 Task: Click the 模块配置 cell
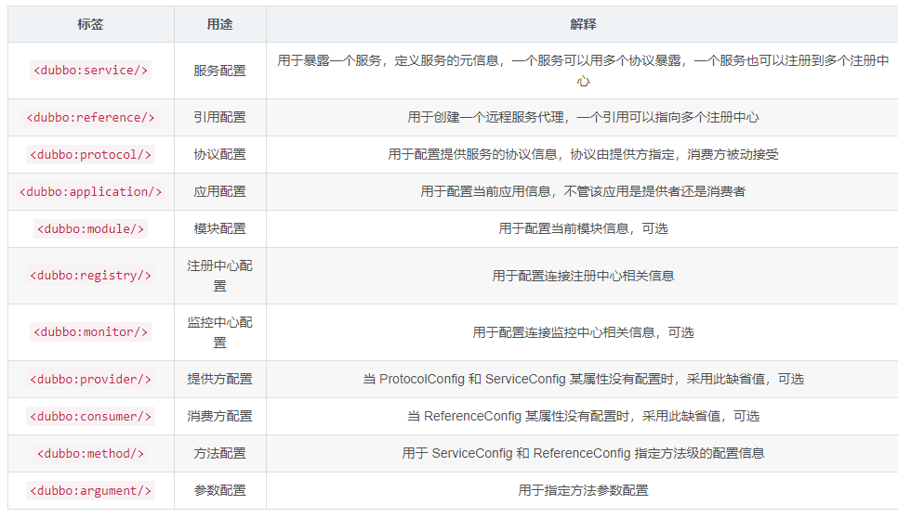(x=220, y=228)
